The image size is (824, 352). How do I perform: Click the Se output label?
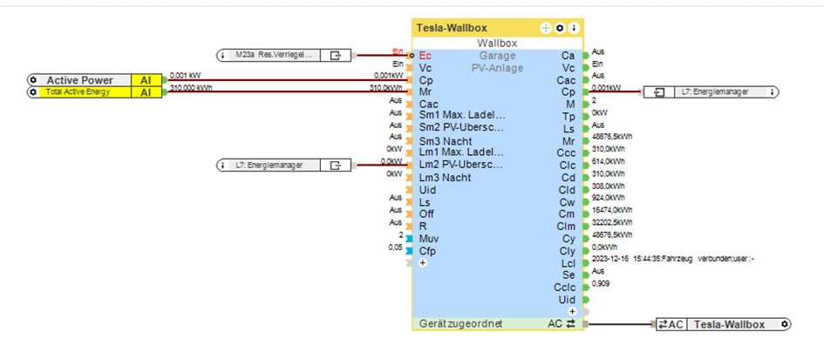(x=569, y=274)
